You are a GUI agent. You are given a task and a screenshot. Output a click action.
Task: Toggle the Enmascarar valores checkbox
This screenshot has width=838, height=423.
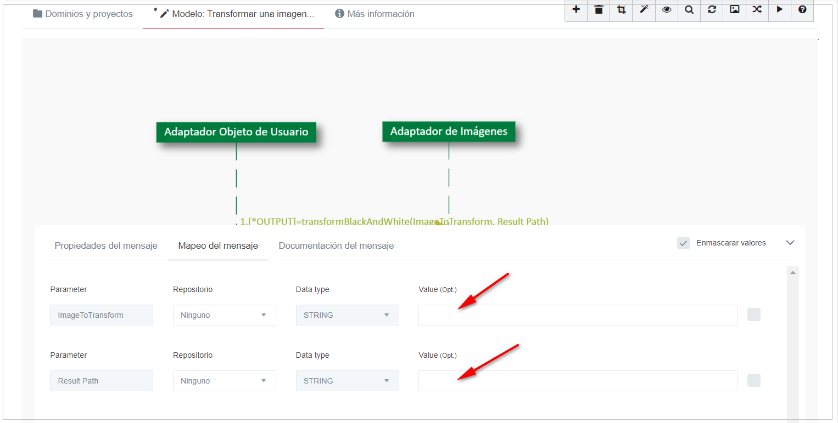683,243
